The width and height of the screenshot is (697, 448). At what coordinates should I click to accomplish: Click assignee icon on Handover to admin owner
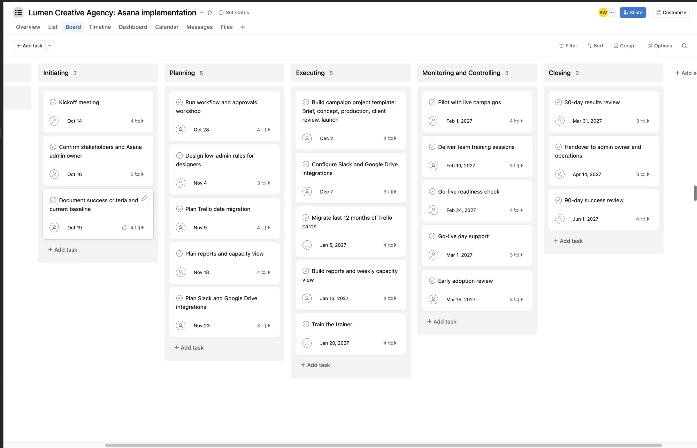(560, 174)
